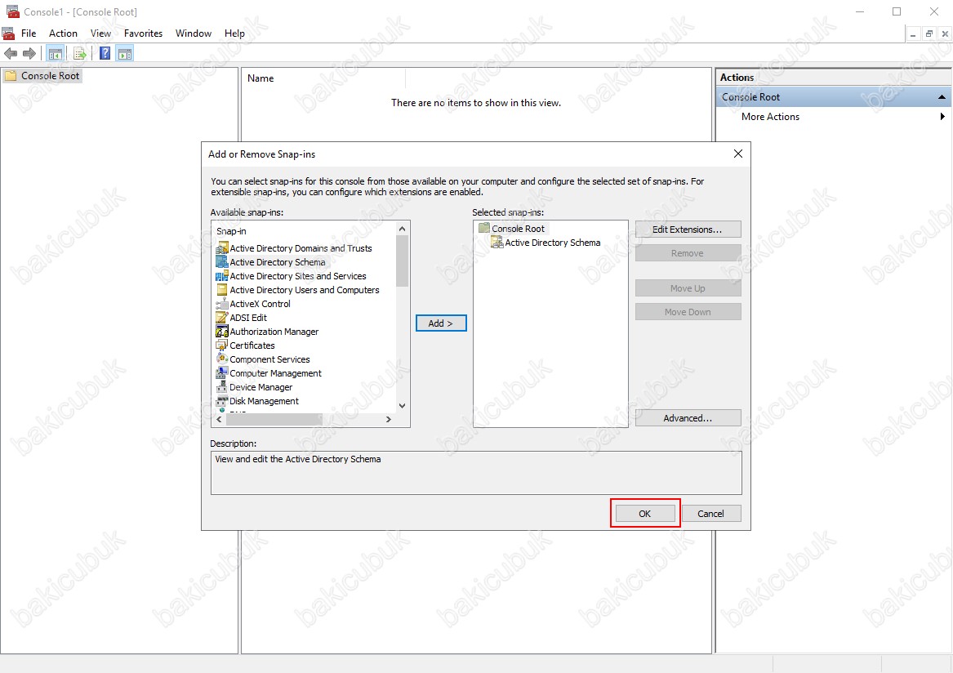The image size is (953, 673).
Task: Click the Advanced... button
Action: pyautogui.click(x=688, y=418)
